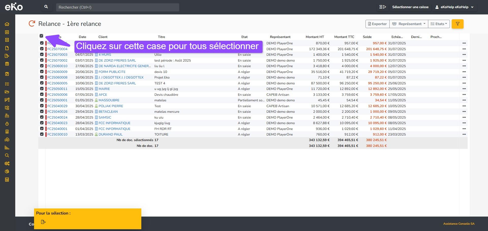The image size is (488, 231).
Task: Uncheck the checkbox for invoice FC25070002
Action: pyautogui.click(x=42, y=60)
